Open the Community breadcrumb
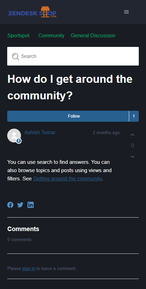Image resolution: width=146 pixels, height=289 pixels. 51,36
